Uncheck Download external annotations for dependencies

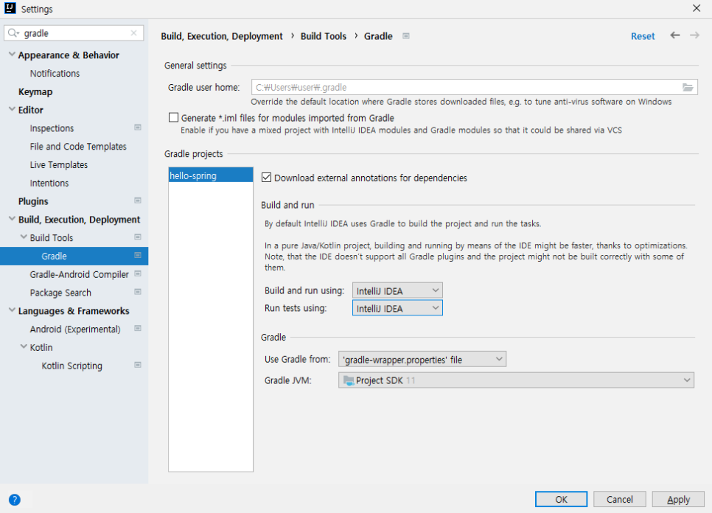point(267,178)
